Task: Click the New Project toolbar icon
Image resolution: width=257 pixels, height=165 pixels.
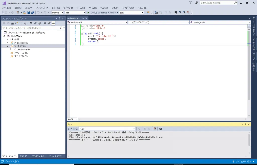Action: 18,13
